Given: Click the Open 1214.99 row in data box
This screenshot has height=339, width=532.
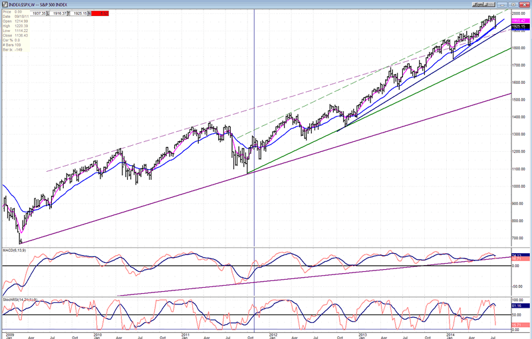Looking at the screenshot, I should click(15, 21).
